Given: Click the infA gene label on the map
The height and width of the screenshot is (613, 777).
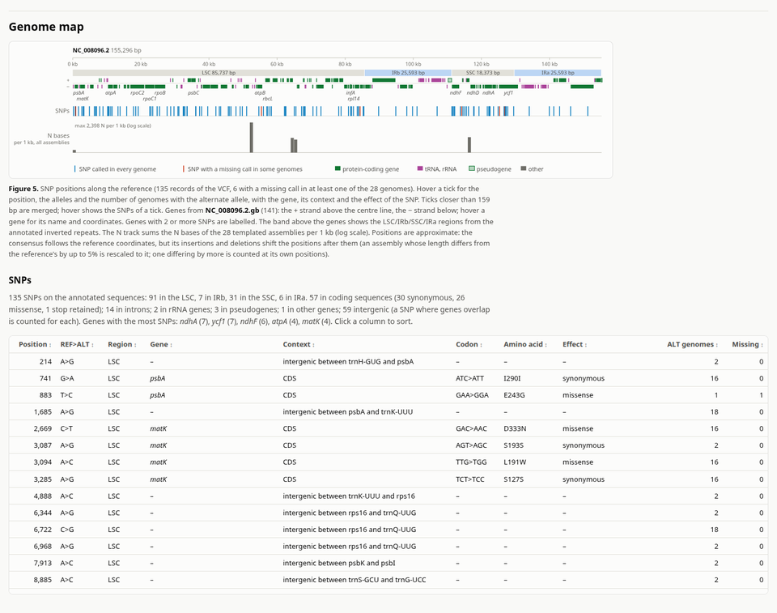Looking at the screenshot, I should [x=350, y=93].
